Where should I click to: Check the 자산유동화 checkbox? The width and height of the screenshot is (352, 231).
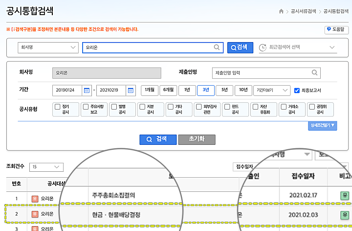pyautogui.click(x=256, y=107)
